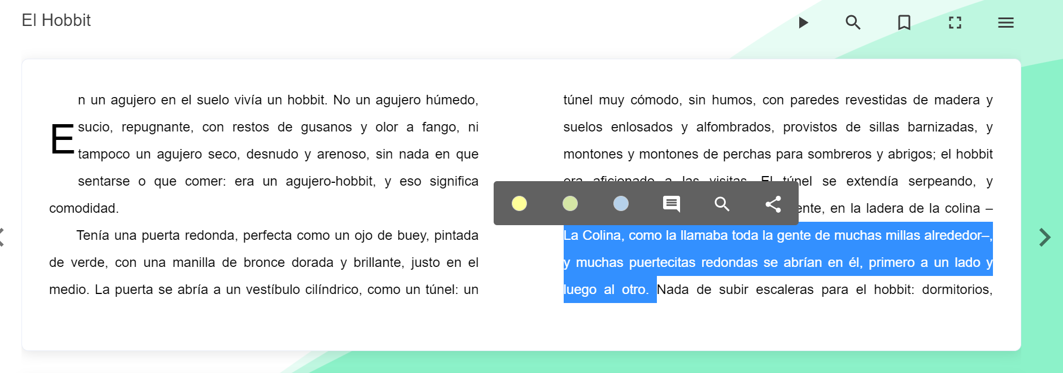The width and height of the screenshot is (1063, 373).
Task: Highlight selection in blue
Action: tap(621, 204)
